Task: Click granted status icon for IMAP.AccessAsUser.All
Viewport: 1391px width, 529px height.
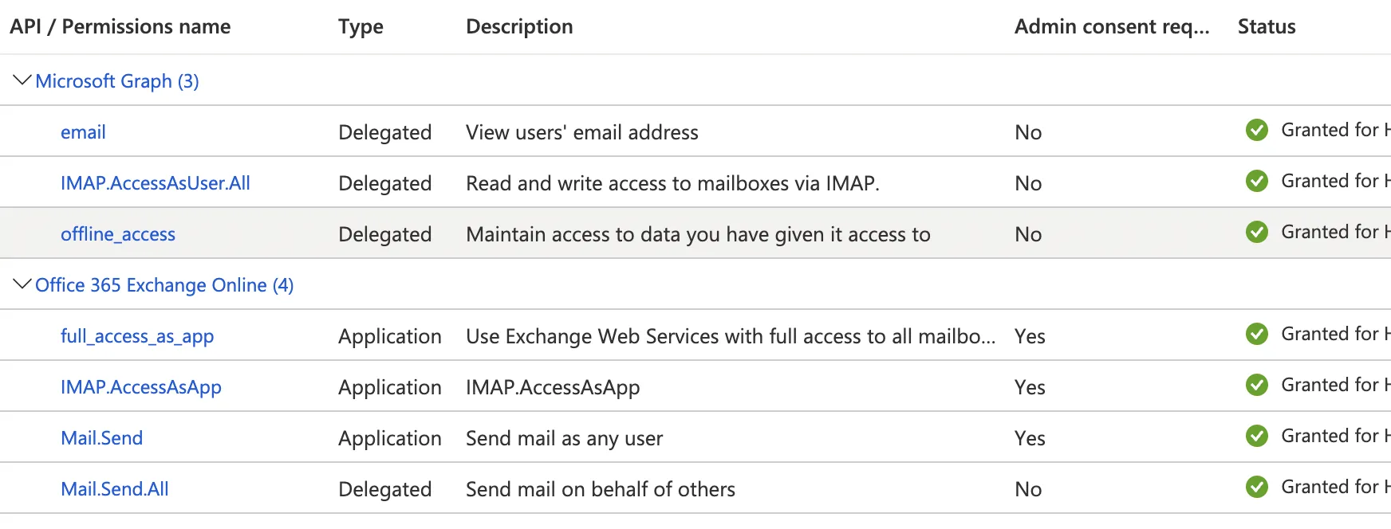Action: click(x=1257, y=181)
